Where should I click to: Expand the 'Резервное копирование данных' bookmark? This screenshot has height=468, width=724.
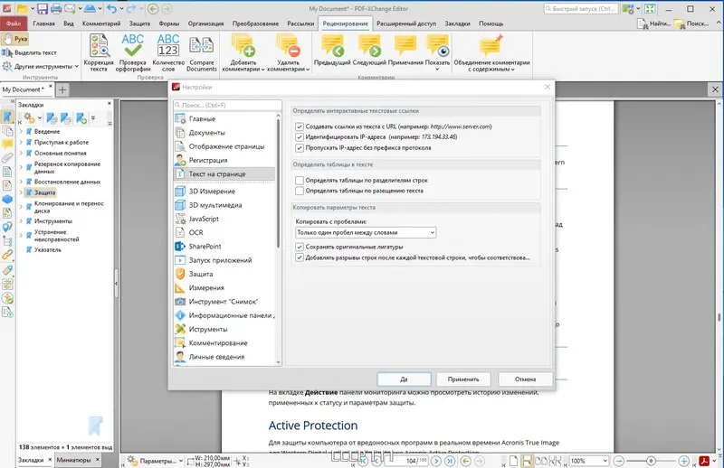click(x=21, y=167)
